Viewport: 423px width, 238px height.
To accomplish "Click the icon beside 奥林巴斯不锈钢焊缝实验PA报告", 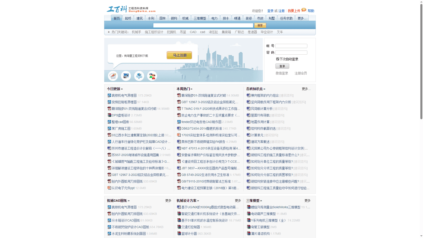I will click(x=179, y=142).
